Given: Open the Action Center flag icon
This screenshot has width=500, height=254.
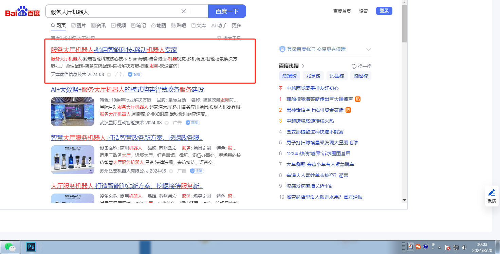Looking at the screenshot, I should (447, 247).
